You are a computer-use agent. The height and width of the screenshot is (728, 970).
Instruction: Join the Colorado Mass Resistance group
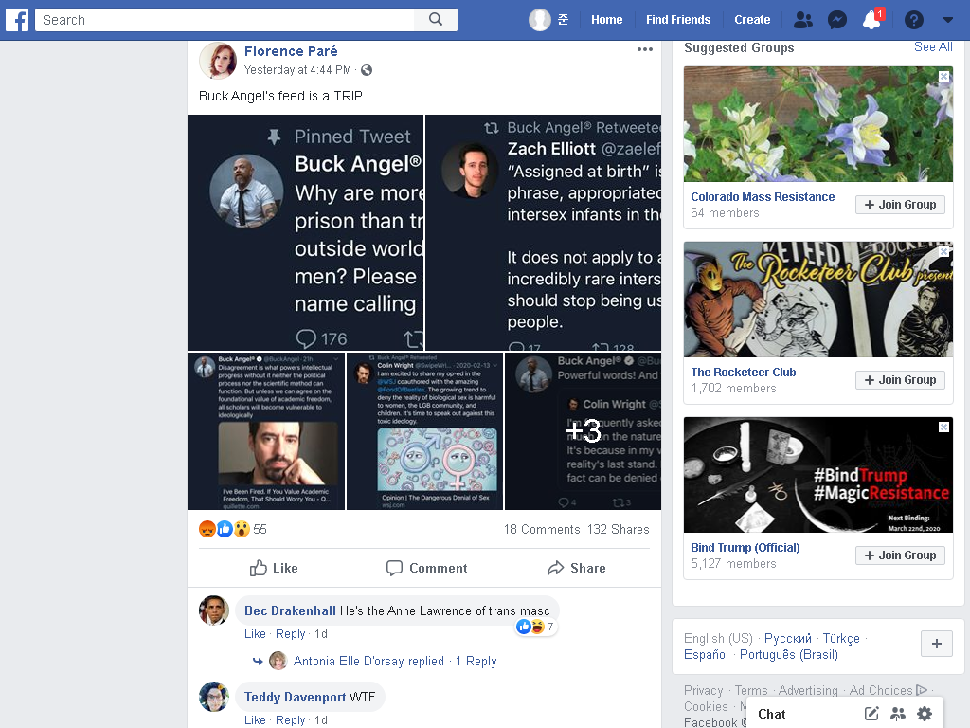(x=900, y=205)
